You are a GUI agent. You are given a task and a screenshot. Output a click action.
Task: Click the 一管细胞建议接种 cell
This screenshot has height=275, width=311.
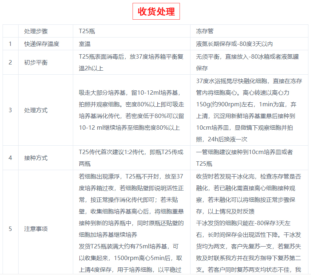(x=249, y=158)
